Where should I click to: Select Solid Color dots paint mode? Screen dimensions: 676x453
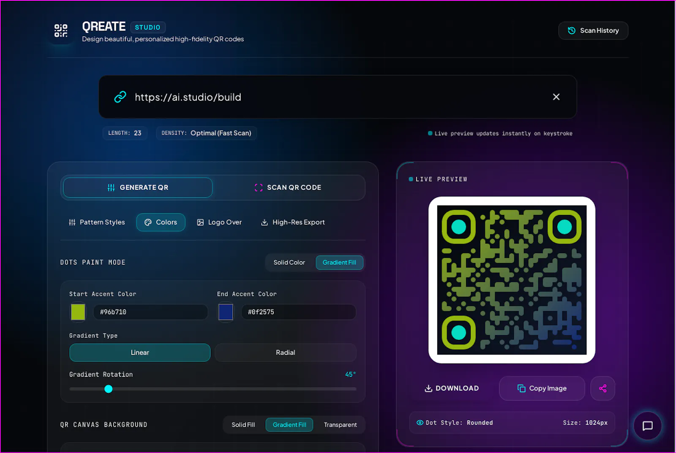click(x=289, y=263)
